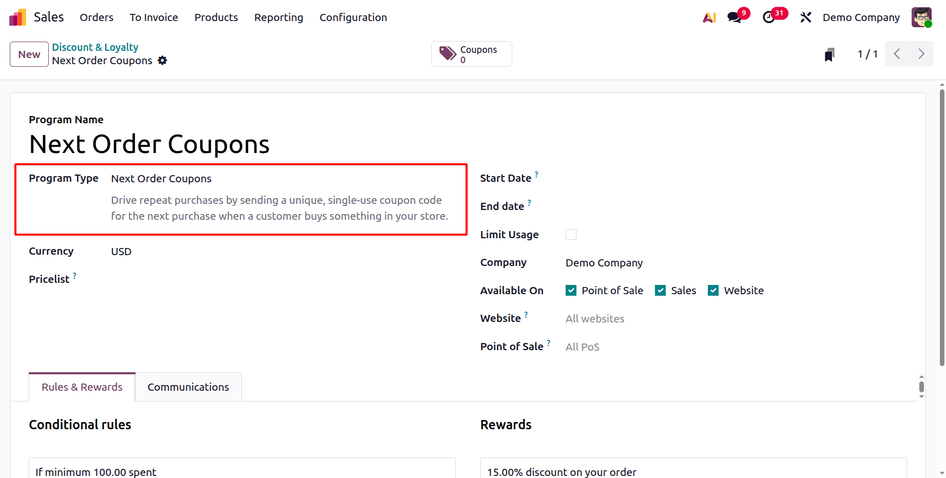Open the Coupons smart button
The height and width of the screenshot is (478, 946).
471,53
